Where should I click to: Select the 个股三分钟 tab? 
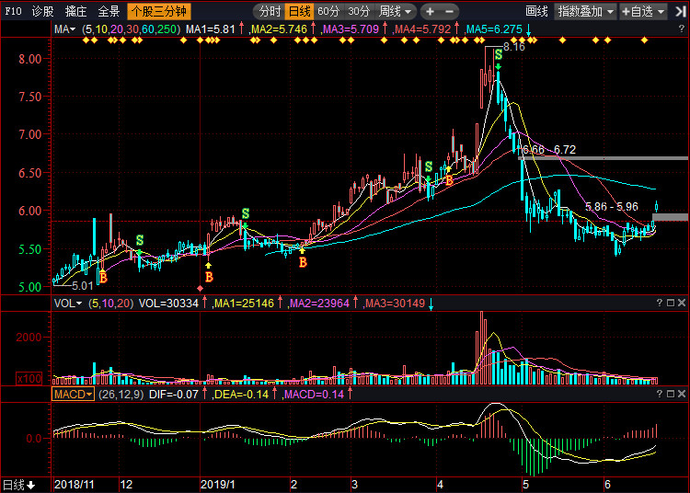point(157,12)
